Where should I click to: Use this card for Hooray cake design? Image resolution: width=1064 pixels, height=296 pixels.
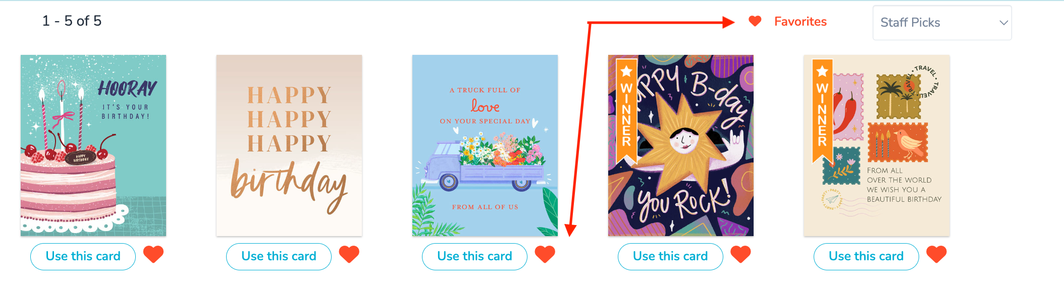click(83, 257)
